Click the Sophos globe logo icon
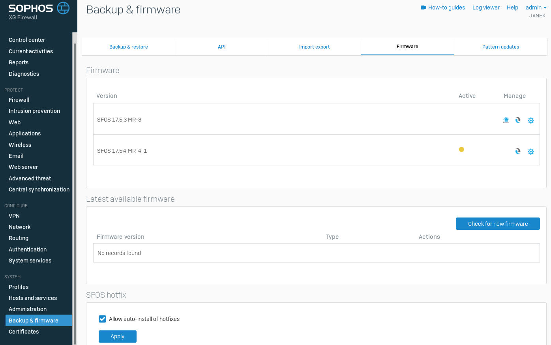This screenshot has height=345, width=551. (x=63, y=8)
